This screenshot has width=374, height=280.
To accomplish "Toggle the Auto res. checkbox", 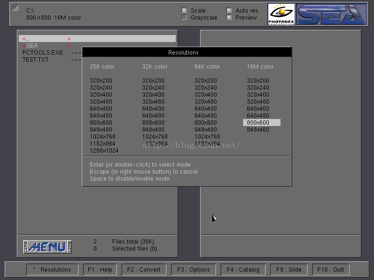I will pos(229,10).
